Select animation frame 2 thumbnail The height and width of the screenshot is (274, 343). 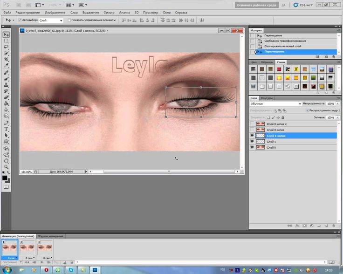click(27, 248)
